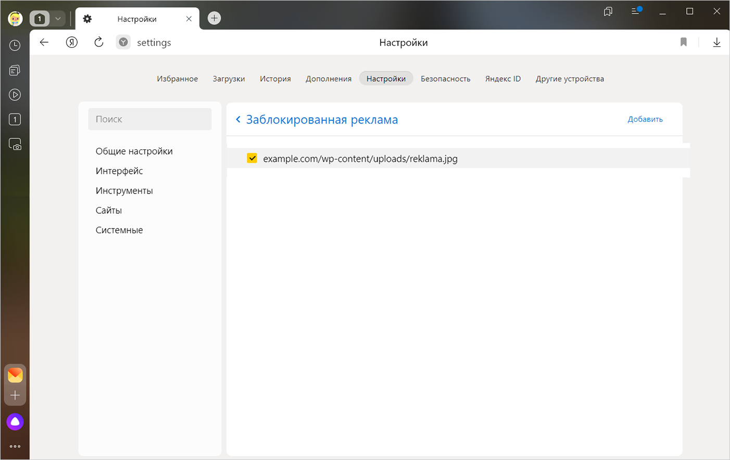
Task: Click the Поиск settings search box
Action: point(150,119)
